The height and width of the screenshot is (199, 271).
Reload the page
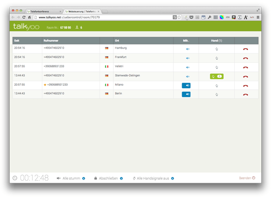[x=24, y=17]
